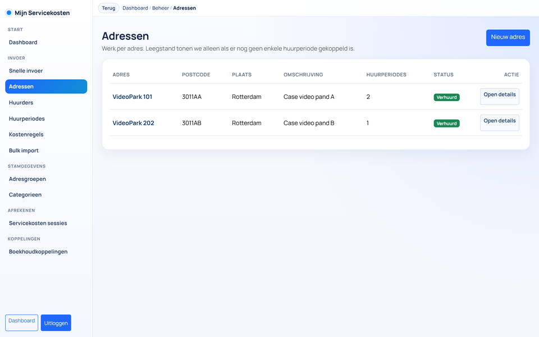
Task: Navigate to Kostenregels
Action: click(x=26, y=135)
